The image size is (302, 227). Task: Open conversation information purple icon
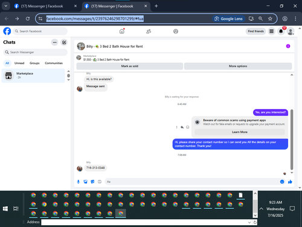[x=288, y=46]
